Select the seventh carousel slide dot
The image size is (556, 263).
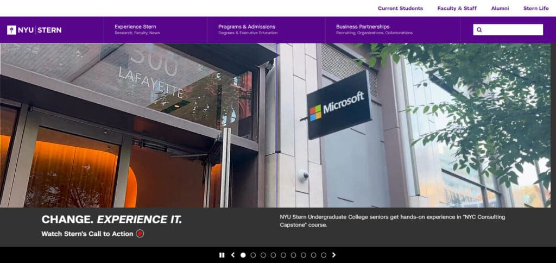click(304, 255)
